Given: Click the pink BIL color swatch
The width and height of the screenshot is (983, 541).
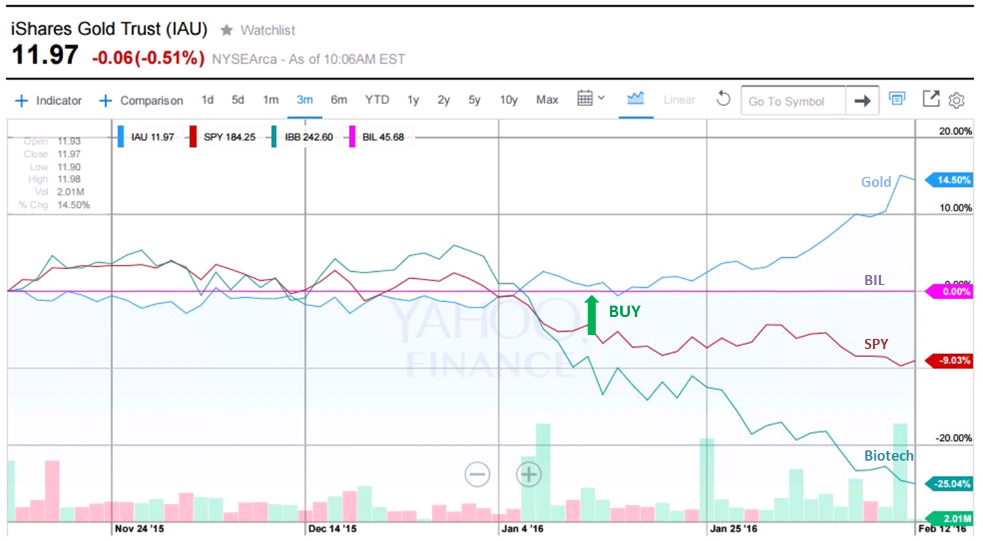Looking at the screenshot, I should tap(352, 137).
